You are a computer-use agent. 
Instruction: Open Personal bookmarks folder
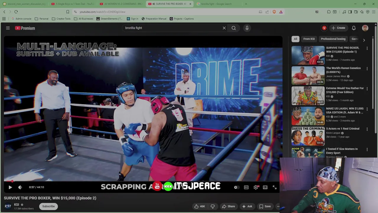(x=41, y=19)
